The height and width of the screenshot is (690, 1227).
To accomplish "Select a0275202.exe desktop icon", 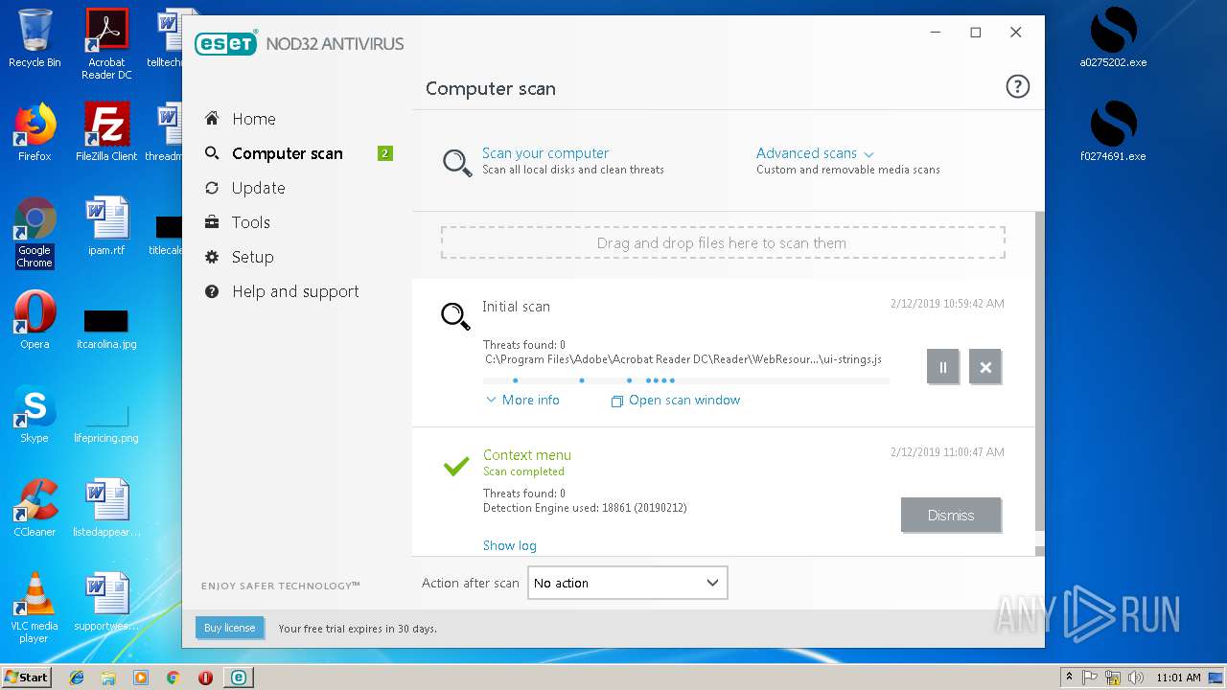I will [x=1113, y=38].
